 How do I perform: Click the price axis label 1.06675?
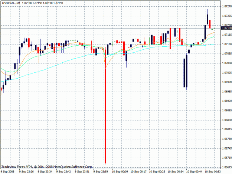pyautogui.click(x=227, y=167)
